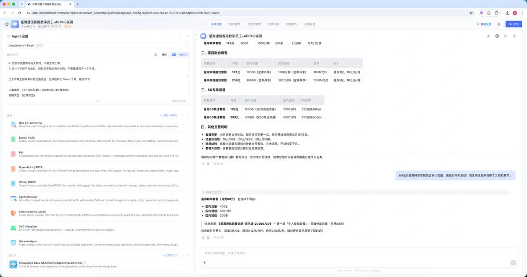This screenshot has height=277, width=527.
Task: Expand the tool-call details row in chat
Action: click(354, 192)
